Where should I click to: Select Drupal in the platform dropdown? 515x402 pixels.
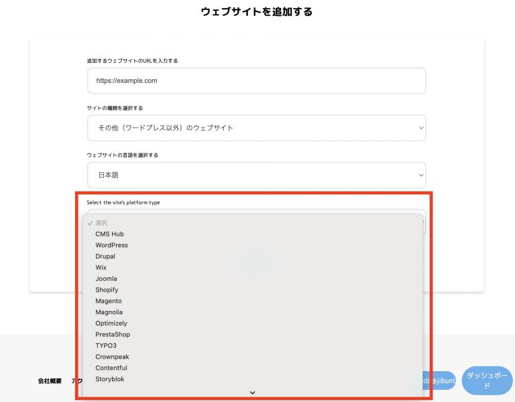pyautogui.click(x=253, y=257)
